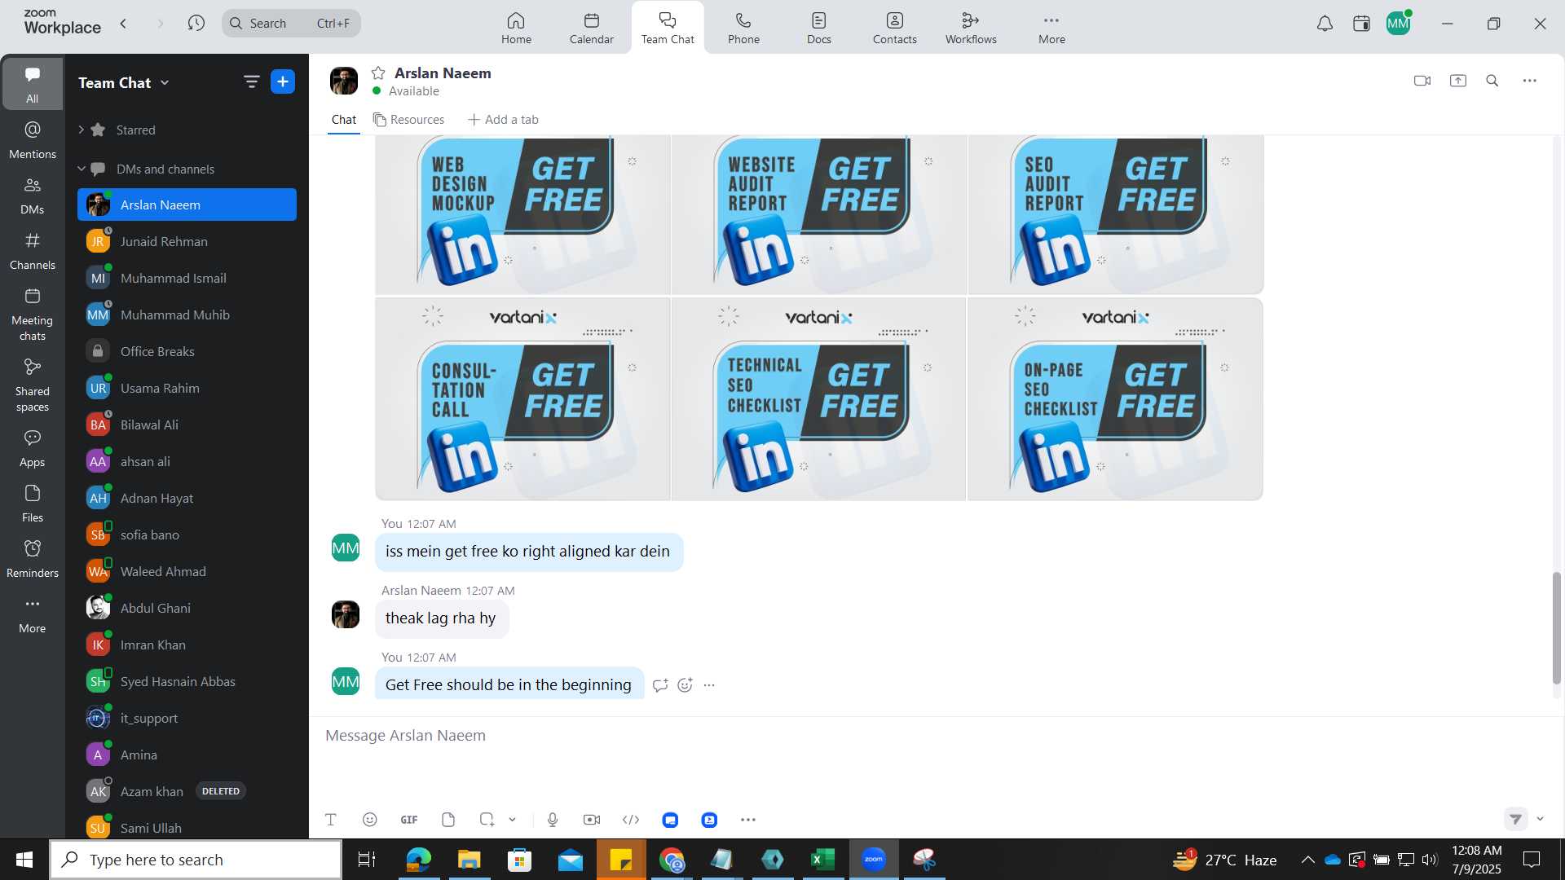Select DMs in the left sidebar

33,196
